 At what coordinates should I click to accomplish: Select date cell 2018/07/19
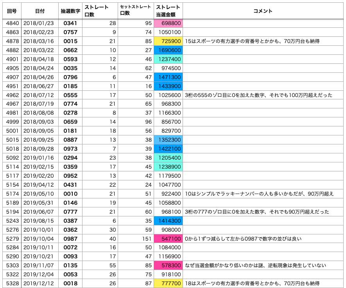[x=40, y=104]
